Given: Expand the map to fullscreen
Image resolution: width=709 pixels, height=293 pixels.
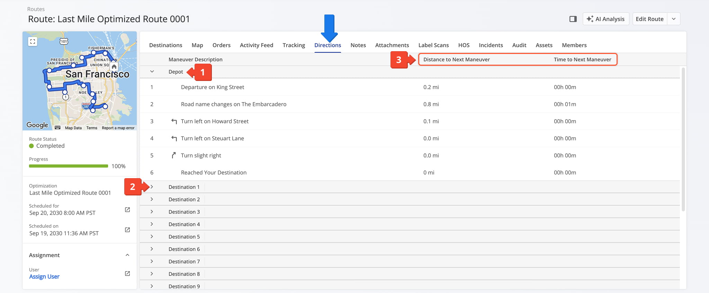Looking at the screenshot, I should coord(33,42).
